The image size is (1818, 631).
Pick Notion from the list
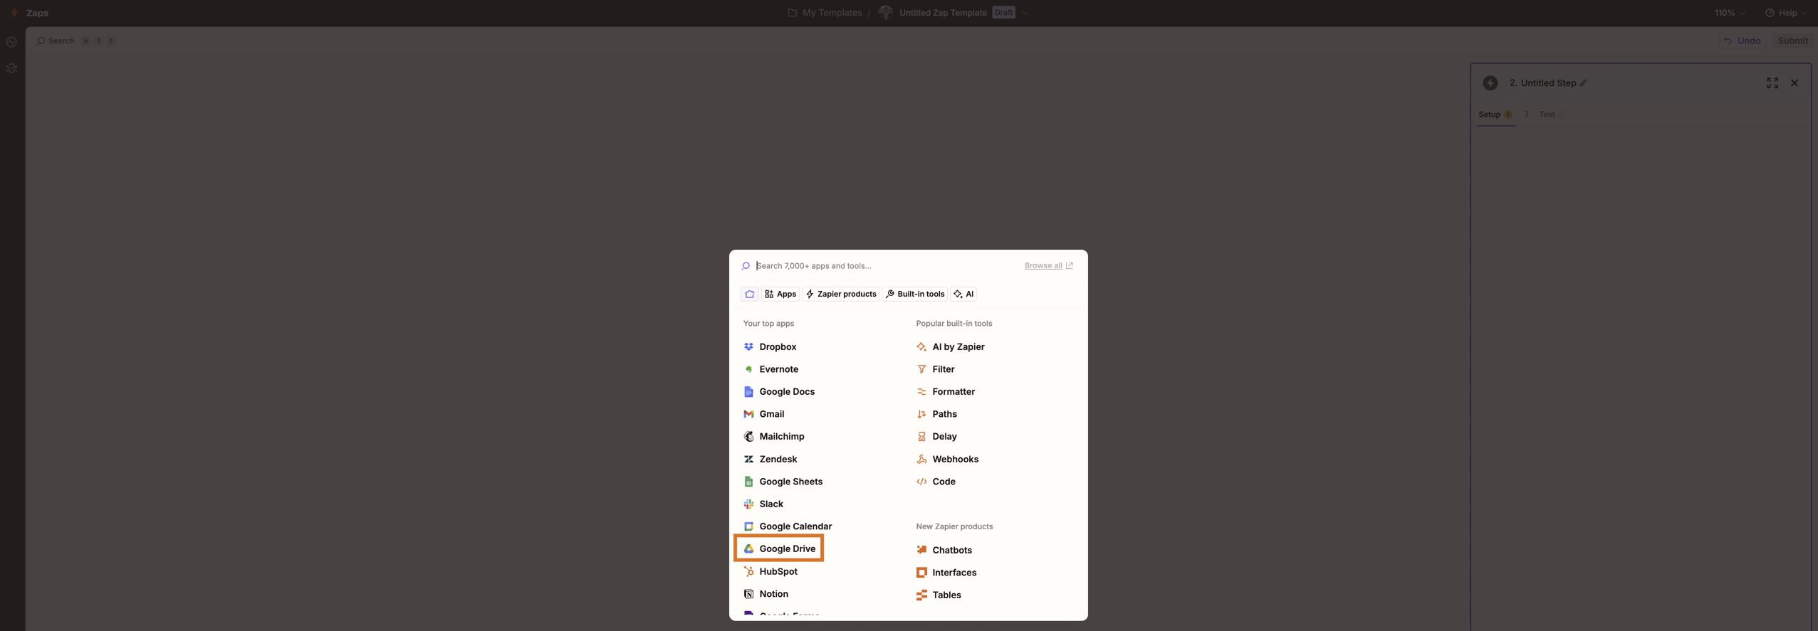tap(766, 594)
